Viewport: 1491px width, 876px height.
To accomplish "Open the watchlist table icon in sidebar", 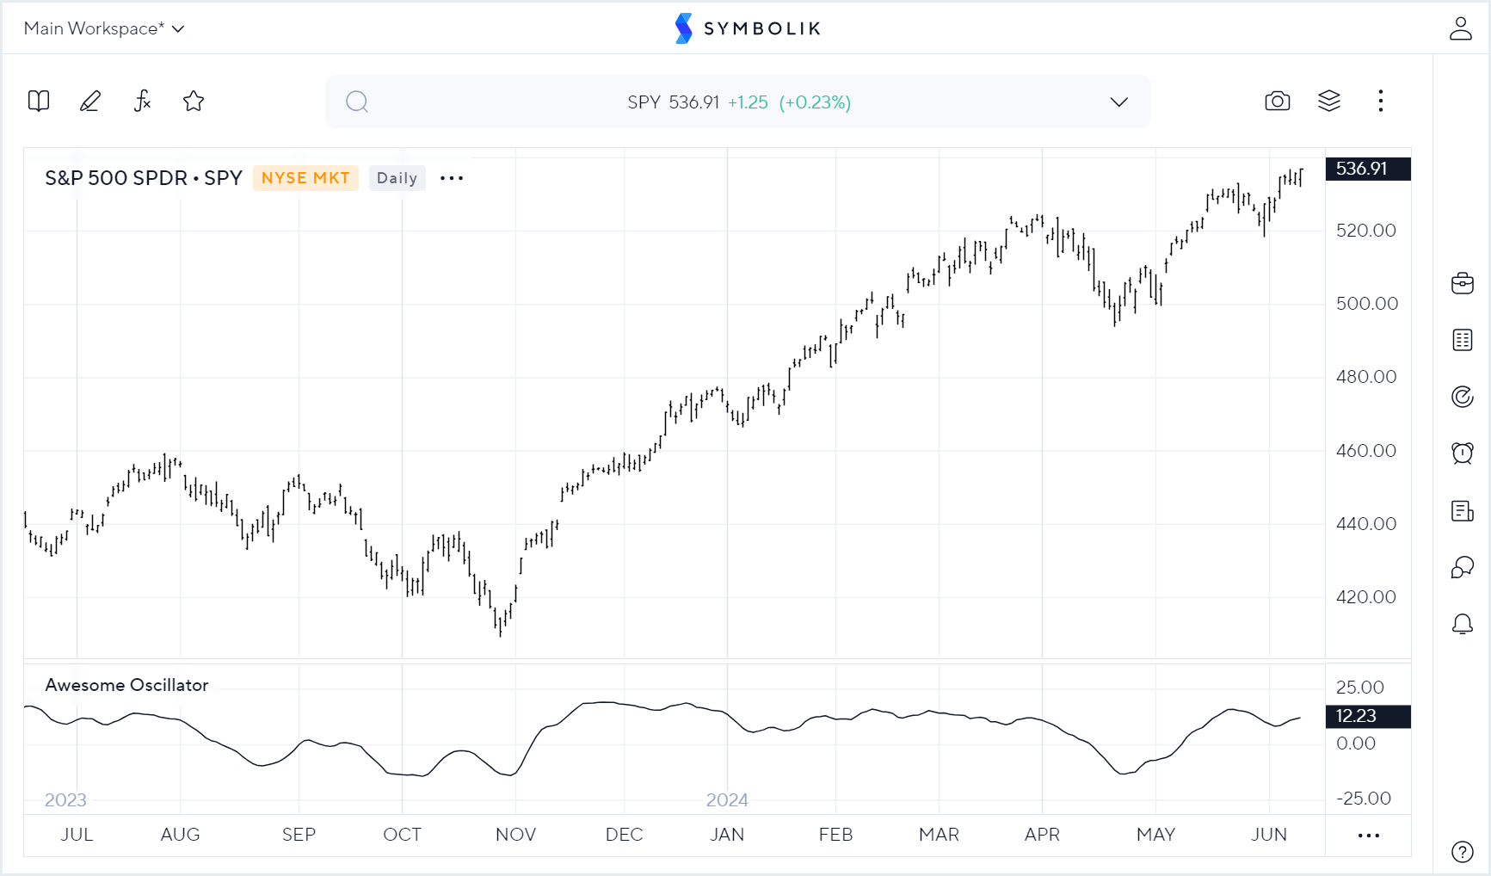I will click(x=1463, y=340).
